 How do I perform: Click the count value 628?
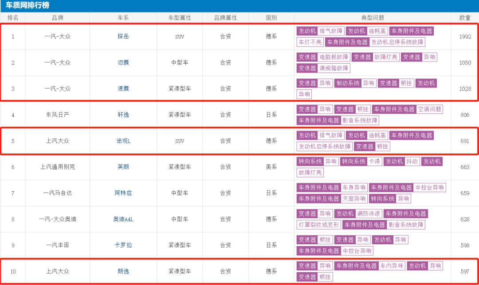coord(465,219)
